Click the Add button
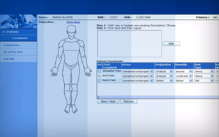 (171, 44)
